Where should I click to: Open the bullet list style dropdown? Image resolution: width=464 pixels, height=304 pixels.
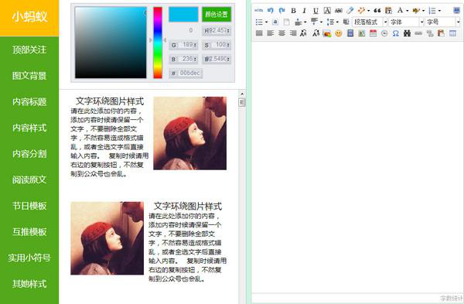[x=266, y=22]
